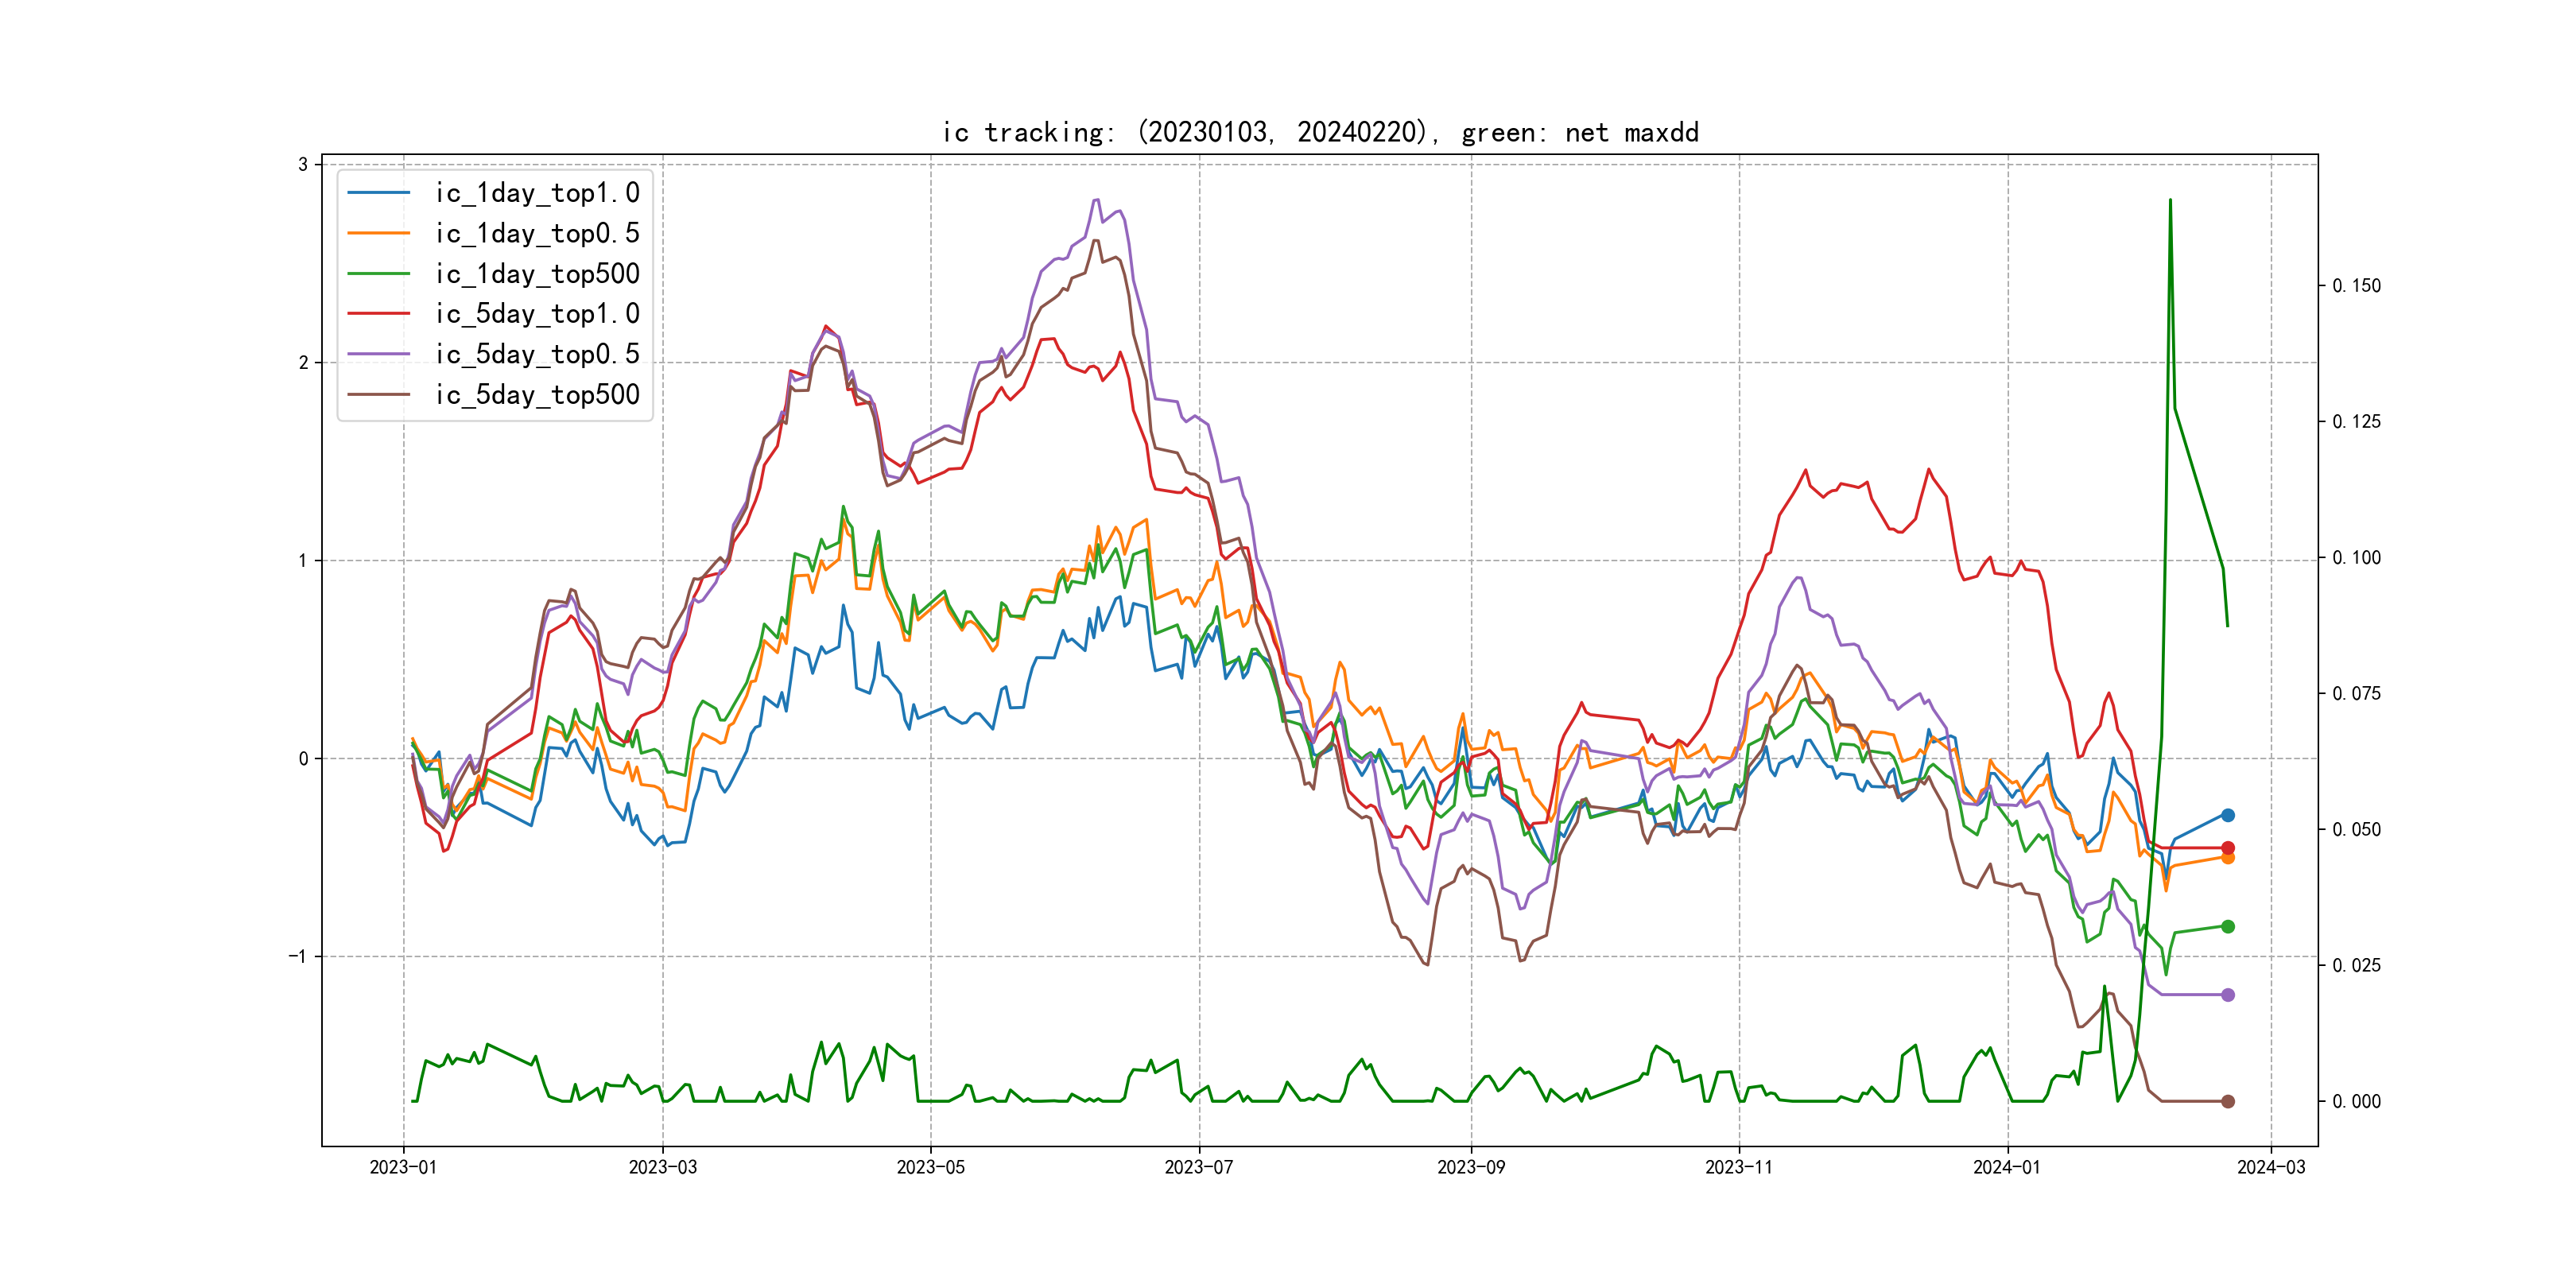This screenshot has width=2576, height=1288.
Task: Click the ic_5day_top0.5 legend label
Action: coord(537,354)
